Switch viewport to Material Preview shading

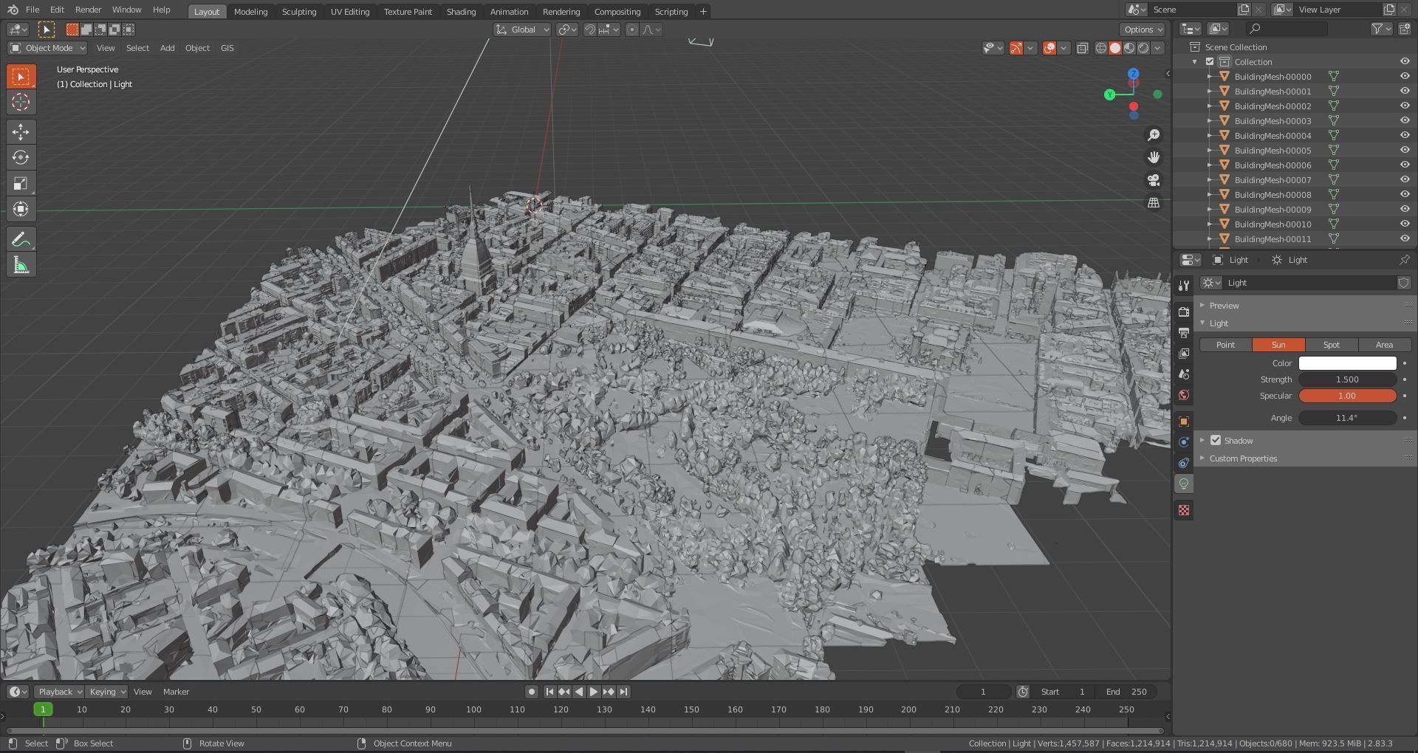pyautogui.click(x=1129, y=48)
